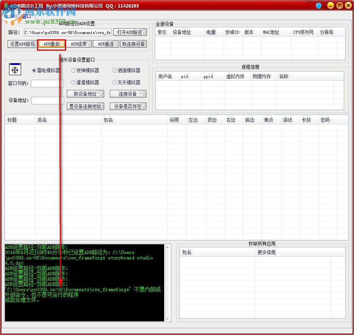Viewport: 354px width, 335px height.
Task: Click the 取连接设备 button
Action: pos(133,43)
